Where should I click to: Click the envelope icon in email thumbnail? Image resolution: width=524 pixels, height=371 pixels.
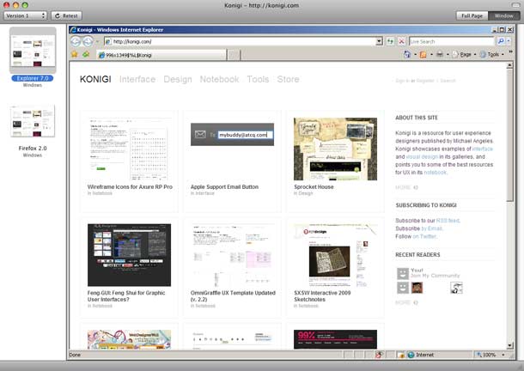(200, 134)
